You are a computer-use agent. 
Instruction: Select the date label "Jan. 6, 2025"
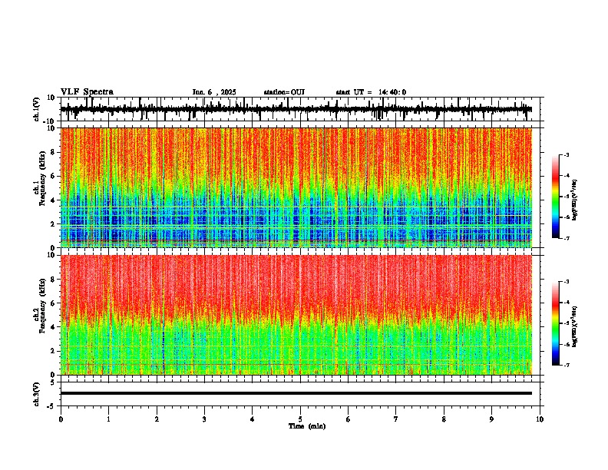point(214,92)
